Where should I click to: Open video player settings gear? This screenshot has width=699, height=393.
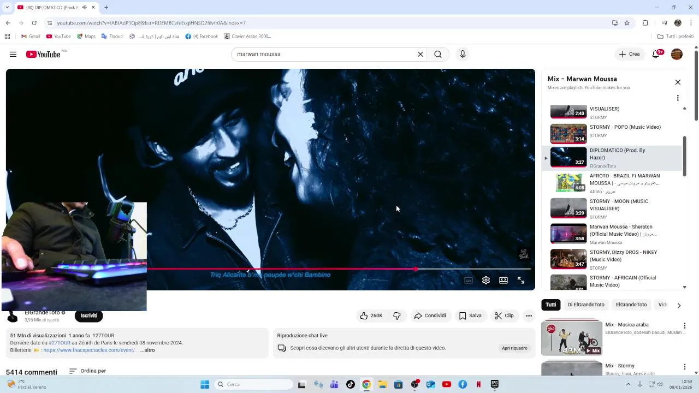[x=486, y=280]
